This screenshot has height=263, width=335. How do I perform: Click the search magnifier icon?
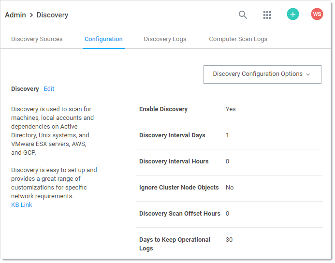click(x=243, y=15)
